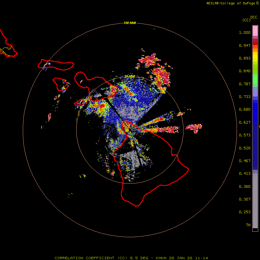Click the 0.840 color scale value

[245, 71]
